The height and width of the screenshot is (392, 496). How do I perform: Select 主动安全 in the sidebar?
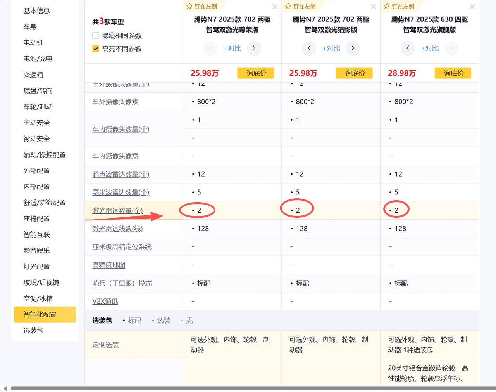36,123
